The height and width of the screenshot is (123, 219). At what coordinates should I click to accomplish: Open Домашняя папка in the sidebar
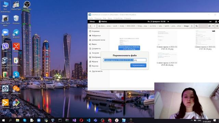tap(97, 40)
